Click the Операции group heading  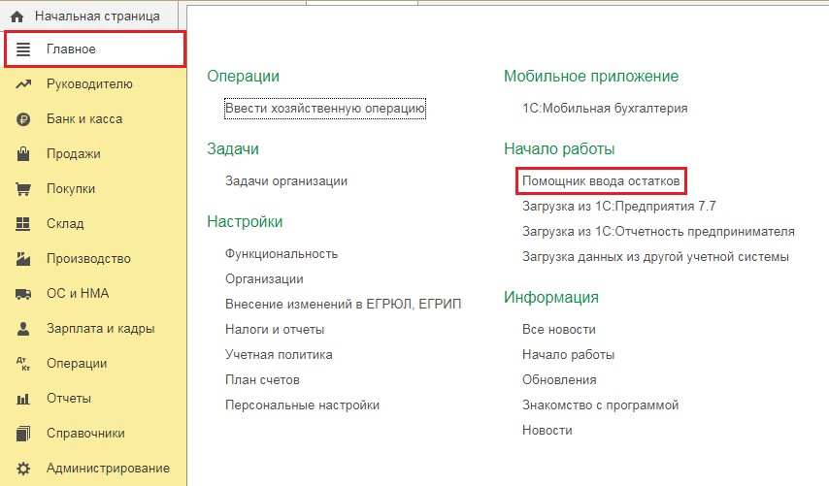244,76
